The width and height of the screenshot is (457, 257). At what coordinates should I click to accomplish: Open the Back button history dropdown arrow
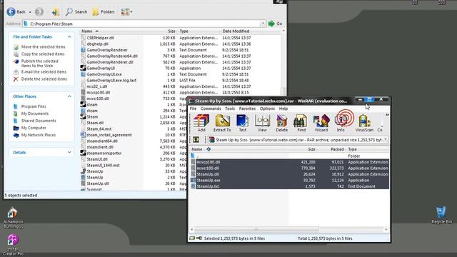[x=30, y=12]
